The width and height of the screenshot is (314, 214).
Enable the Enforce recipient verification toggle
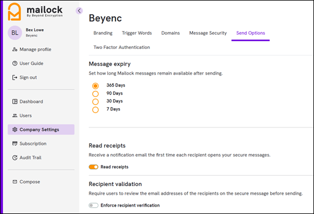coord(93,205)
